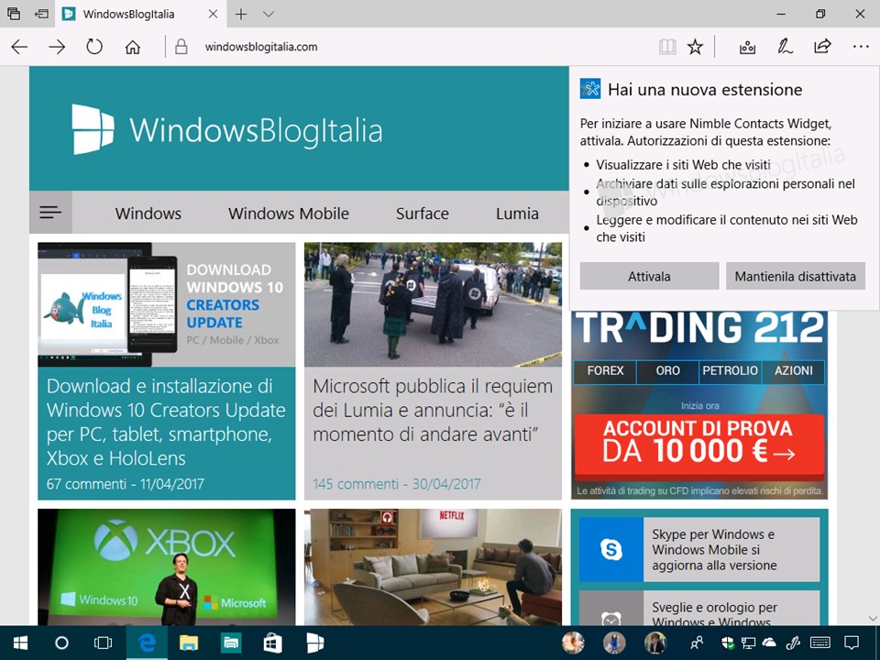The height and width of the screenshot is (660, 880).
Task: Click Attivala to enable the extension
Action: [649, 276]
